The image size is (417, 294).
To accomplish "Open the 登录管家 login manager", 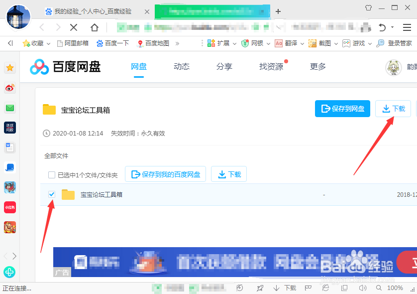I will coord(394,43).
